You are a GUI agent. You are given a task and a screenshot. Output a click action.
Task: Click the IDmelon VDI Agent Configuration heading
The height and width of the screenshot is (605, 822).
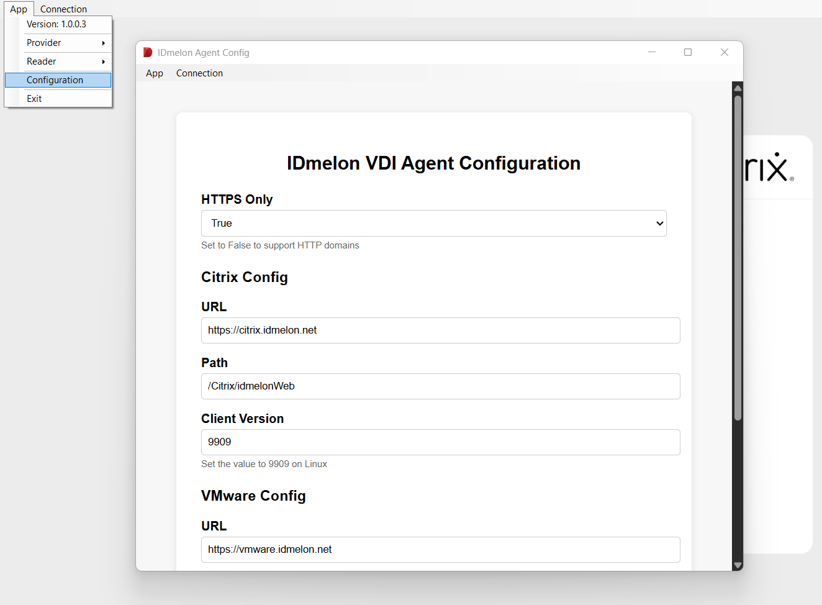click(x=433, y=163)
